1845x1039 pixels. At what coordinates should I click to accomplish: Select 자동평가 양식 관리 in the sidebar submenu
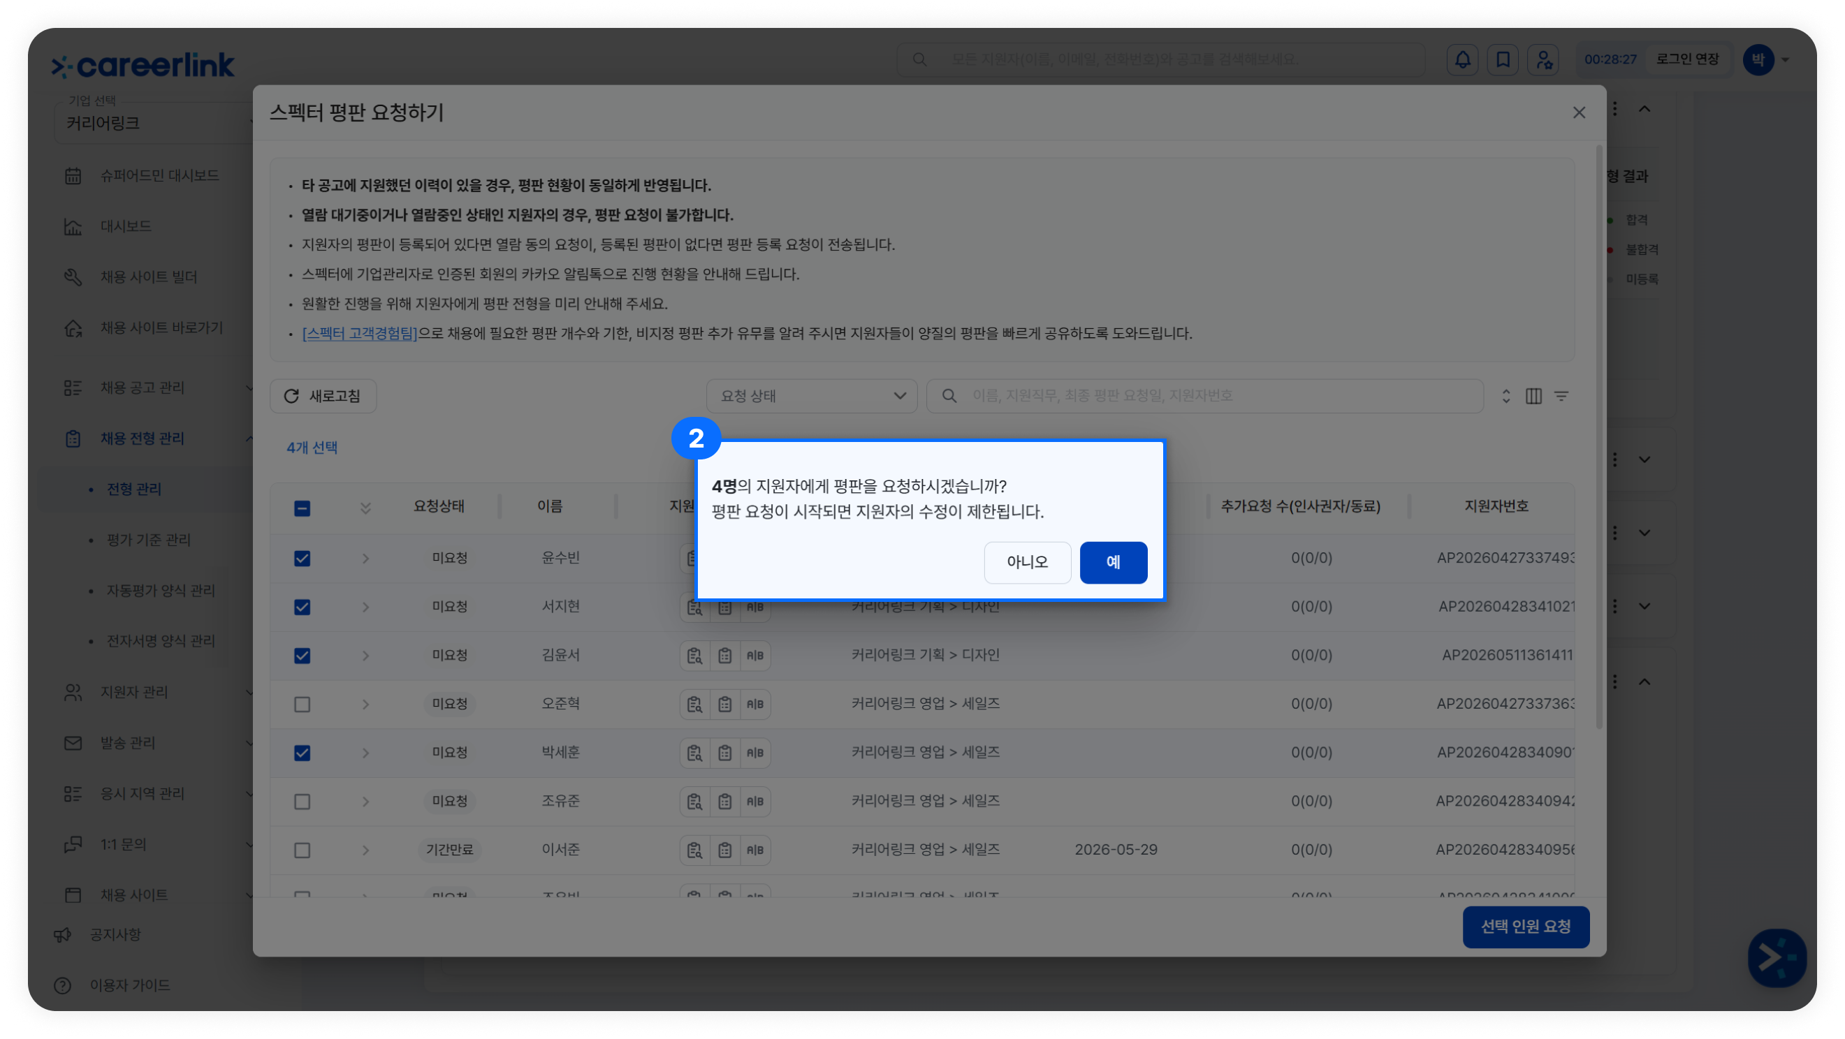(161, 591)
